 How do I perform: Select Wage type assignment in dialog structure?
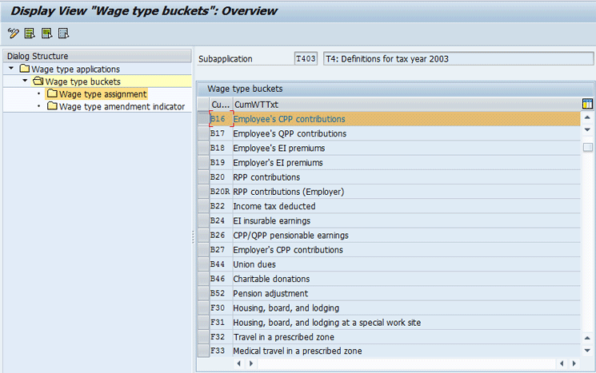102,94
